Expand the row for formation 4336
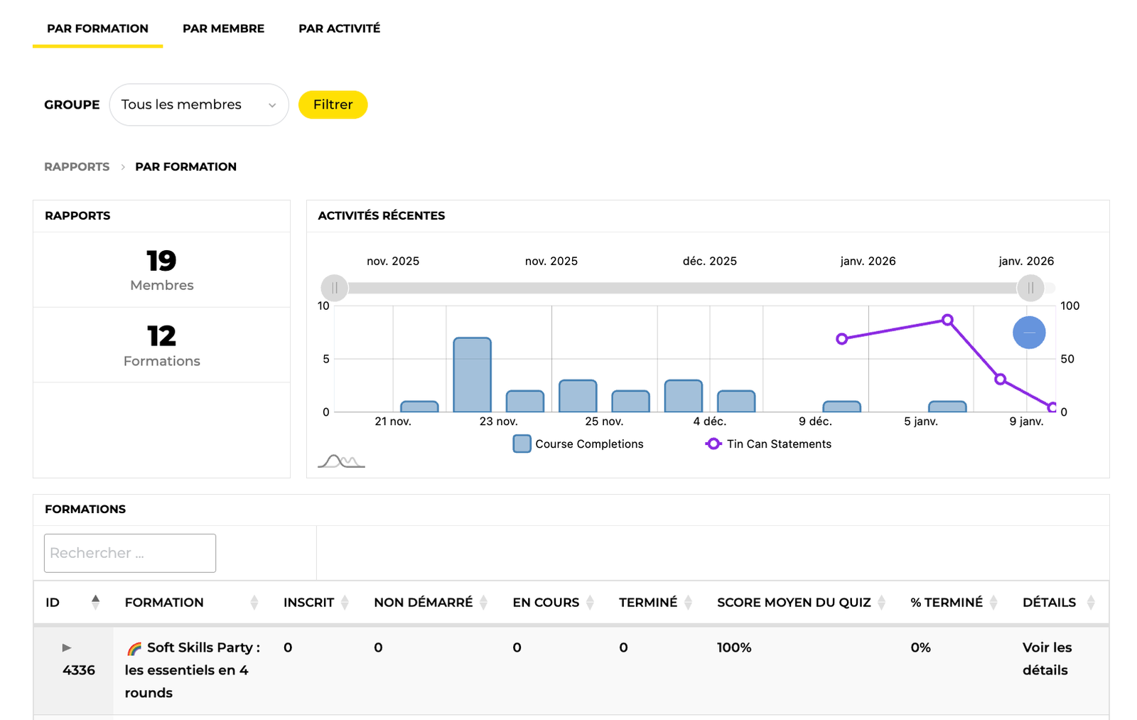The image size is (1137, 720). click(66, 647)
